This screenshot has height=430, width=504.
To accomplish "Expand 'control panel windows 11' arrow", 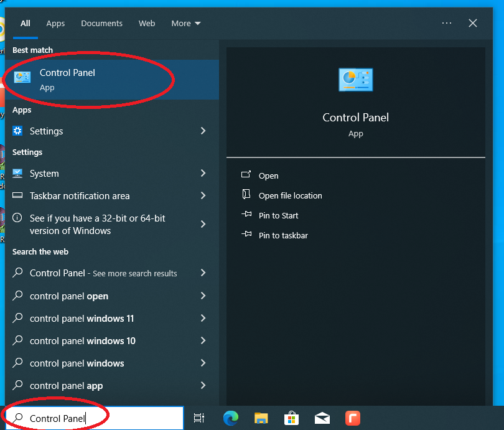I will 203,318.
